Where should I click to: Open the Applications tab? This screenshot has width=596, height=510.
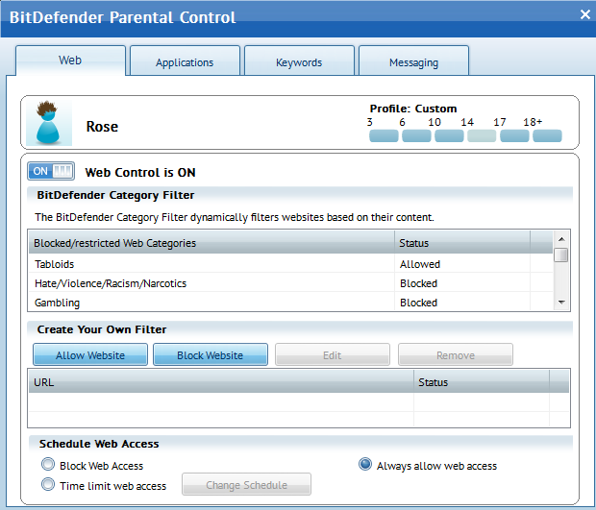click(x=185, y=62)
